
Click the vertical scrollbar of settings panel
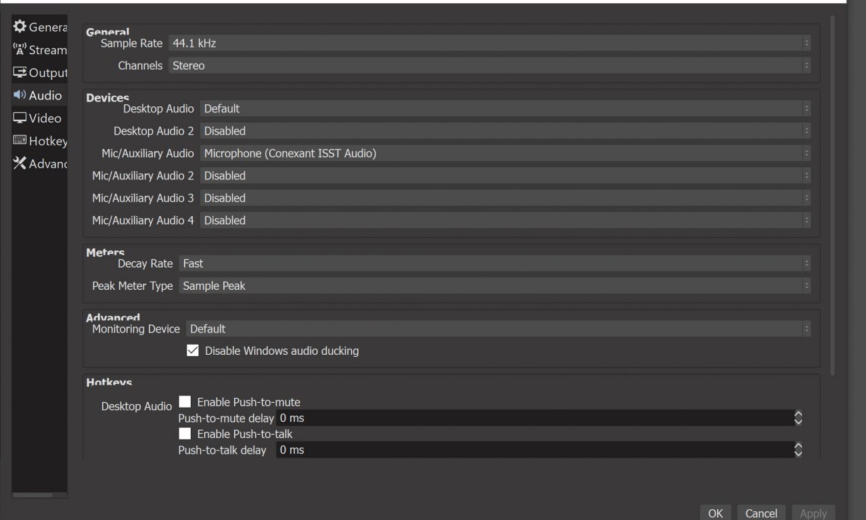[x=831, y=196]
